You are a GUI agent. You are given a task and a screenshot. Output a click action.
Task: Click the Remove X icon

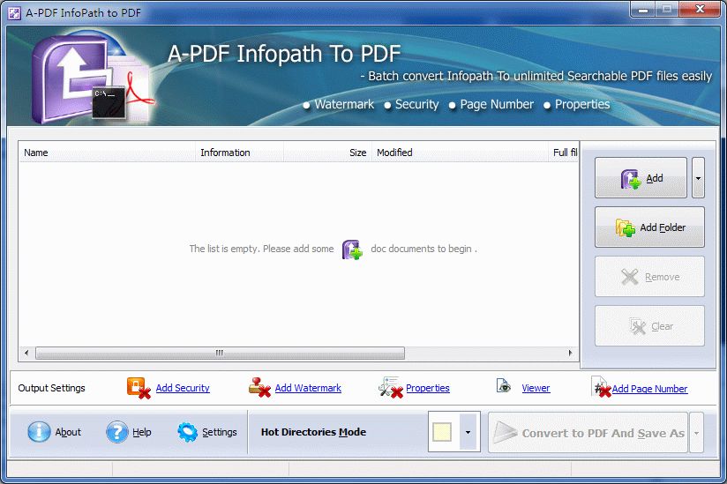pyautogui.click(x=630, y=277)
